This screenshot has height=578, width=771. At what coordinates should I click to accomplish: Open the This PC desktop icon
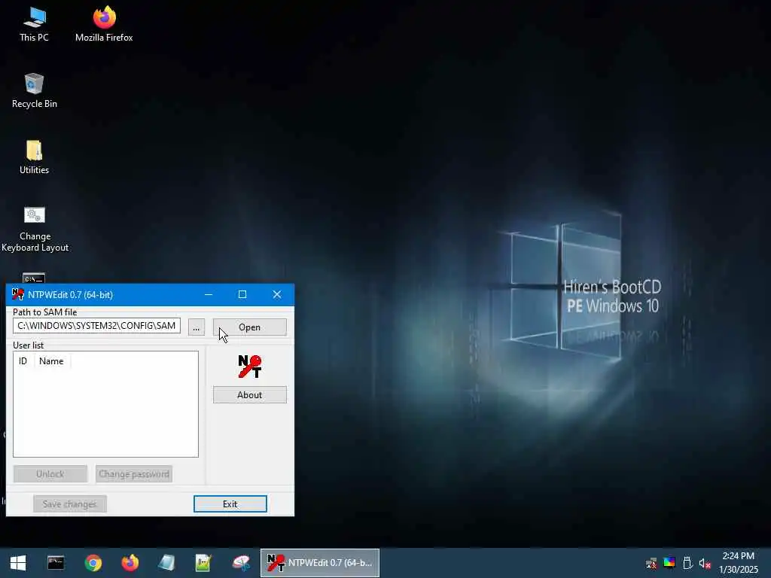point(34,24)
